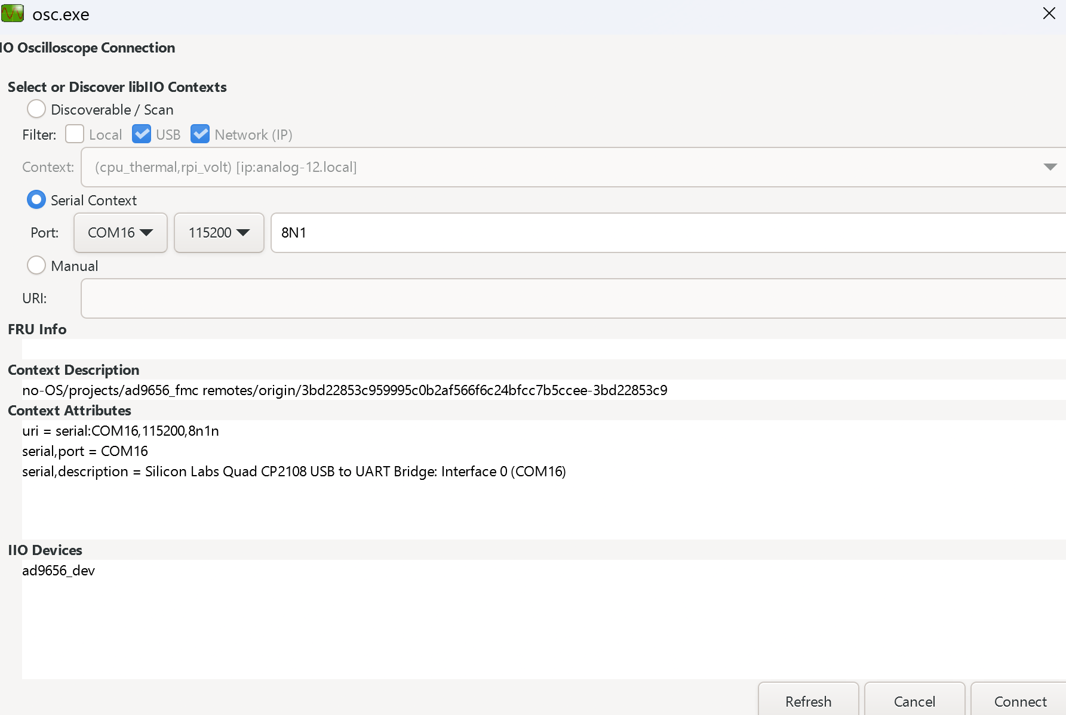Click the 8N1 serial settings field
The width and height of the screenshot is (1066, 715).
tap(668, 233)
